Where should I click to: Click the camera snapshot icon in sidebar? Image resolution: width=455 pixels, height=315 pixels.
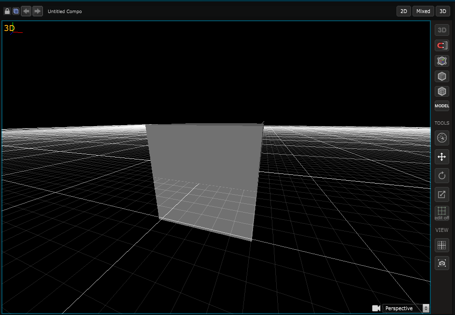442,263
